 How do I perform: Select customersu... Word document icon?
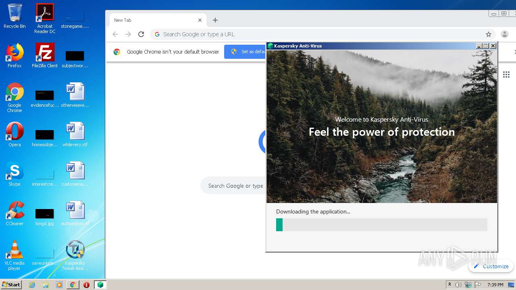[x=75, y=174]
